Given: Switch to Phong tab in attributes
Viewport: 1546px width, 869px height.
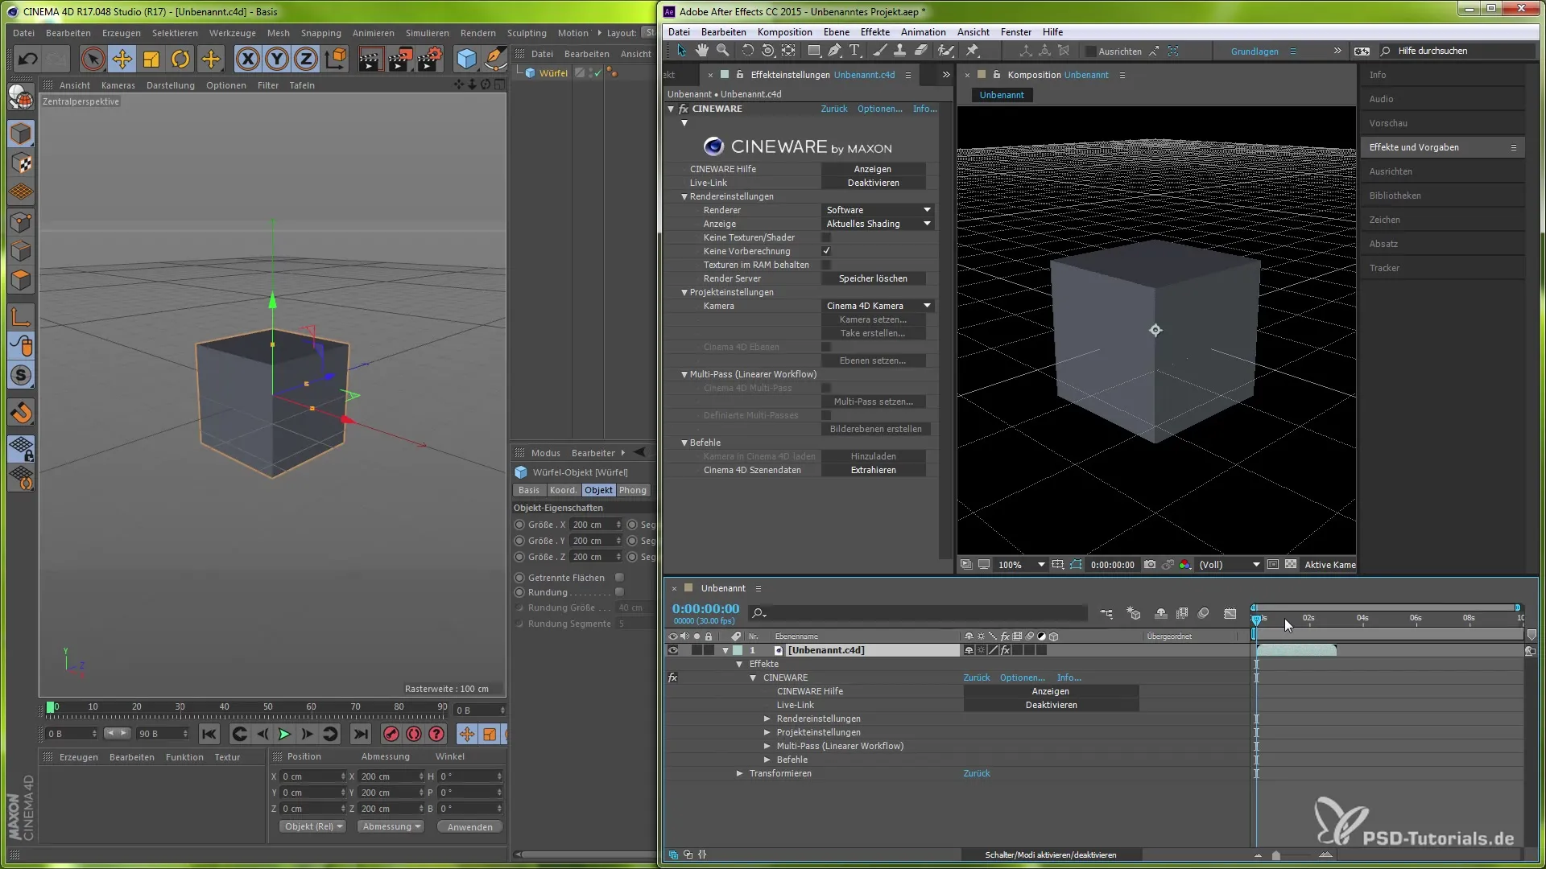Looking at the screenshot, I should [632, 490].
